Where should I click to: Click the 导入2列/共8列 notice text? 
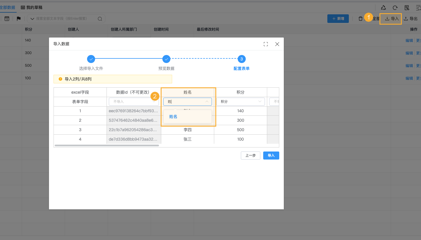(78, 79)
